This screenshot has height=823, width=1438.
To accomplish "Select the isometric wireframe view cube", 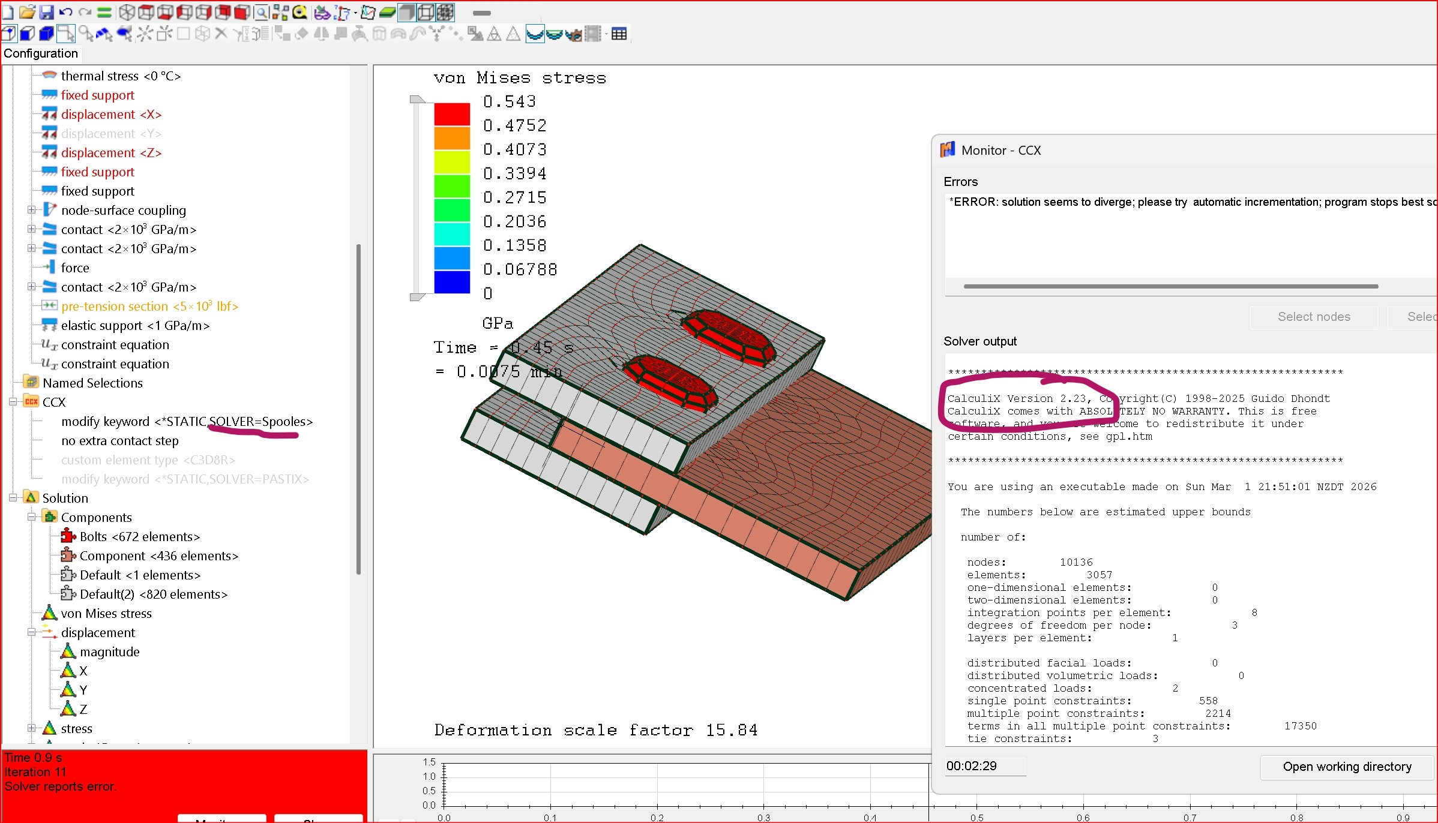I will point(127,12).
